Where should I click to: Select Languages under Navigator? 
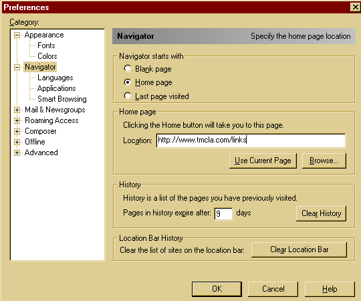[55, 78]
